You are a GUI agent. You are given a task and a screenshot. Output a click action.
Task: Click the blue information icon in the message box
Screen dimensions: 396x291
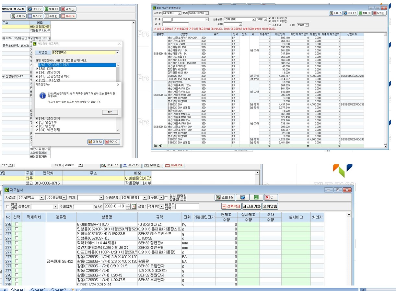tap(42, 95)
